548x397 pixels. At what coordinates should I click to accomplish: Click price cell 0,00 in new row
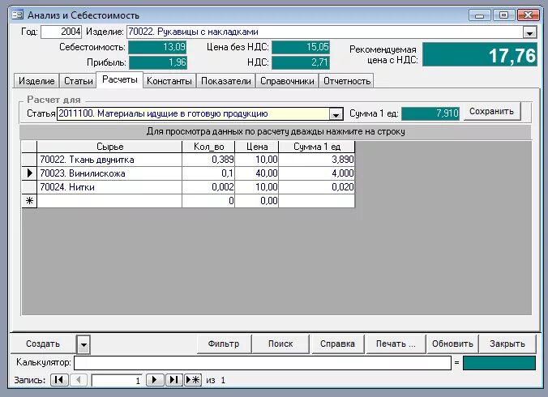pyautogui.click(x=257, y=201)
